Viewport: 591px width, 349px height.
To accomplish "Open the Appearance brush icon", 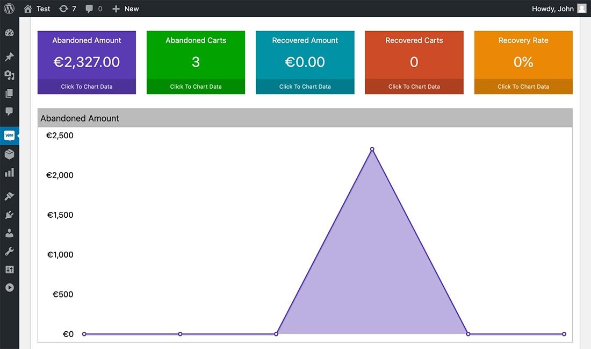I will [x=10, y=196].
